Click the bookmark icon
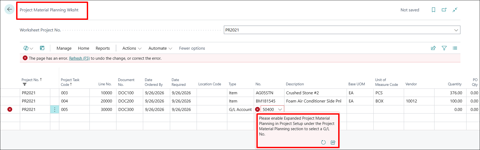 [433, 10]
